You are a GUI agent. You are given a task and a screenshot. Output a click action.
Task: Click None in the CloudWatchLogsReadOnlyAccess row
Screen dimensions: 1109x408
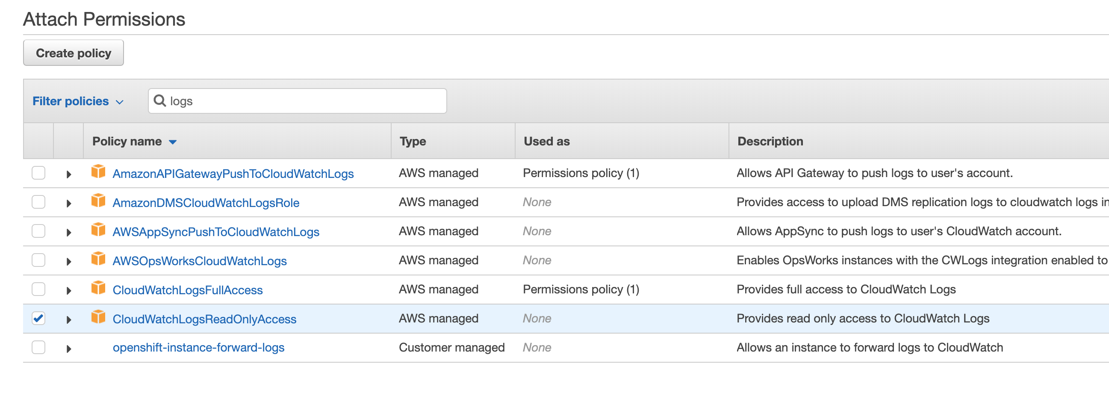pos(537,318)
